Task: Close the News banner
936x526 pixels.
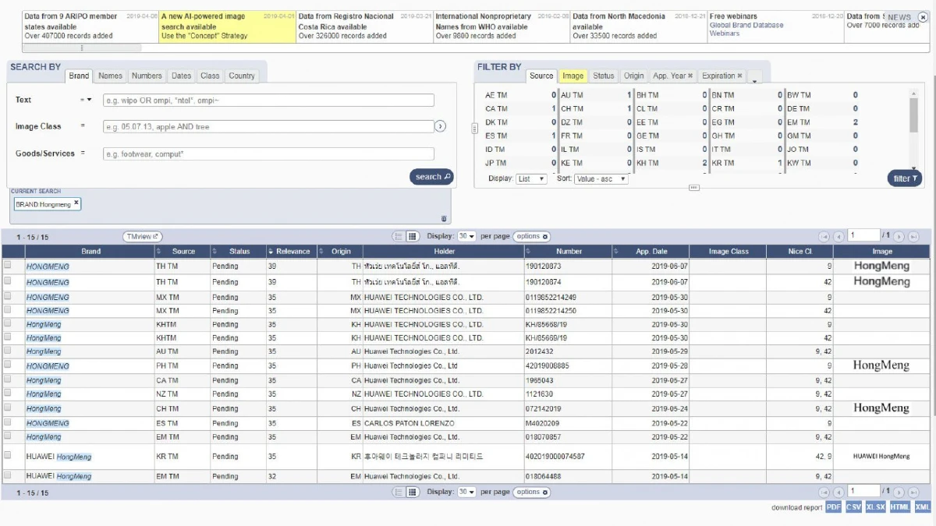Action: [x=923, y=16]
